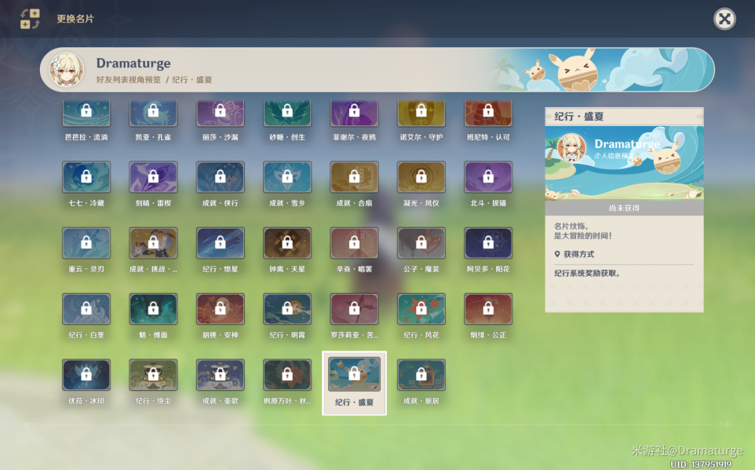Click the highlighted 纪行·盛夏 namecard

tap(354, 383)
